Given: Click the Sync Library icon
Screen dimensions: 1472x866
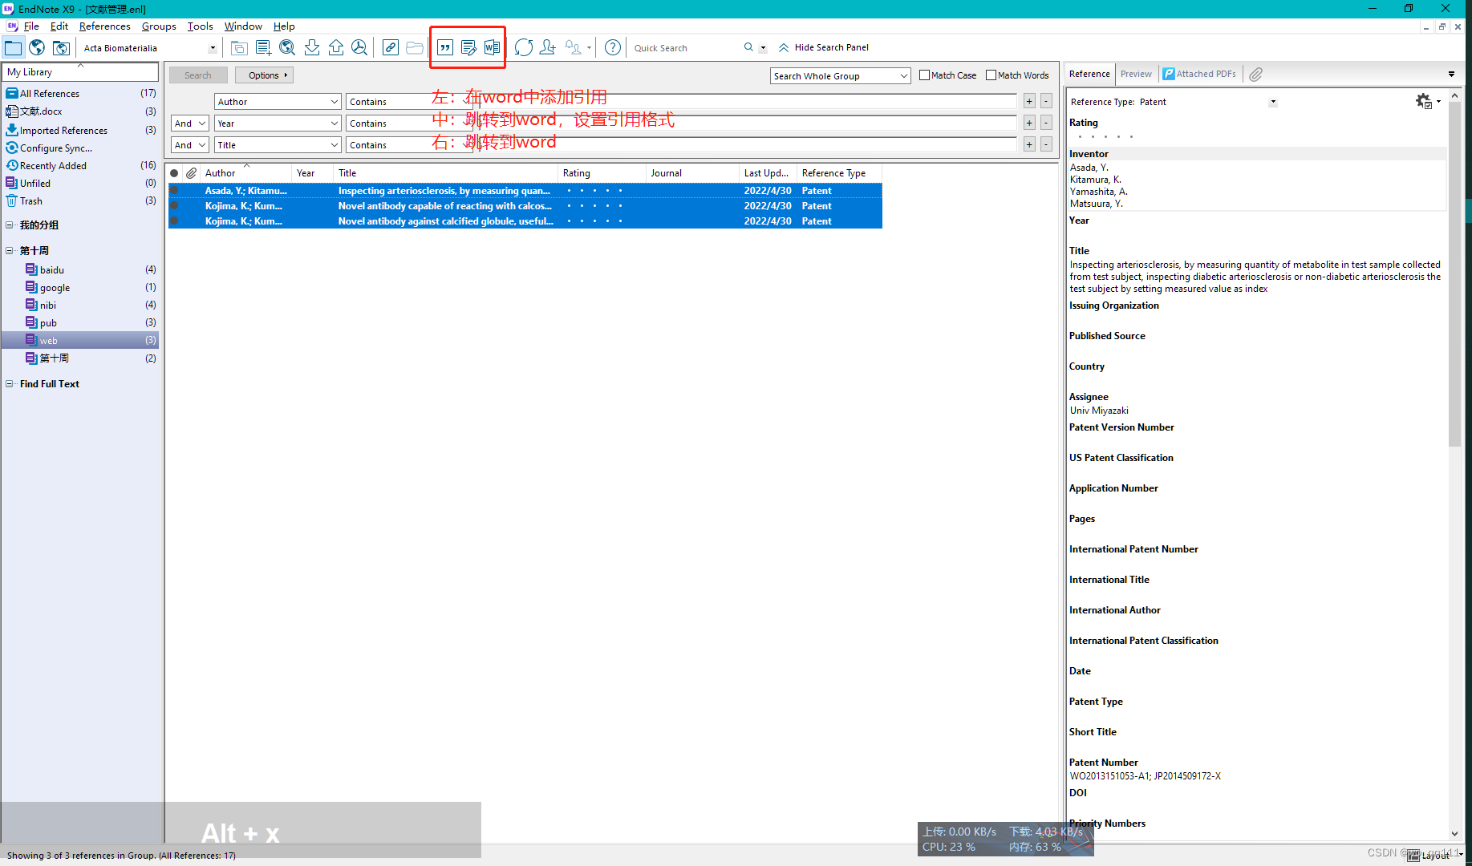Looking at the screenshot, I should click(524, 47).
